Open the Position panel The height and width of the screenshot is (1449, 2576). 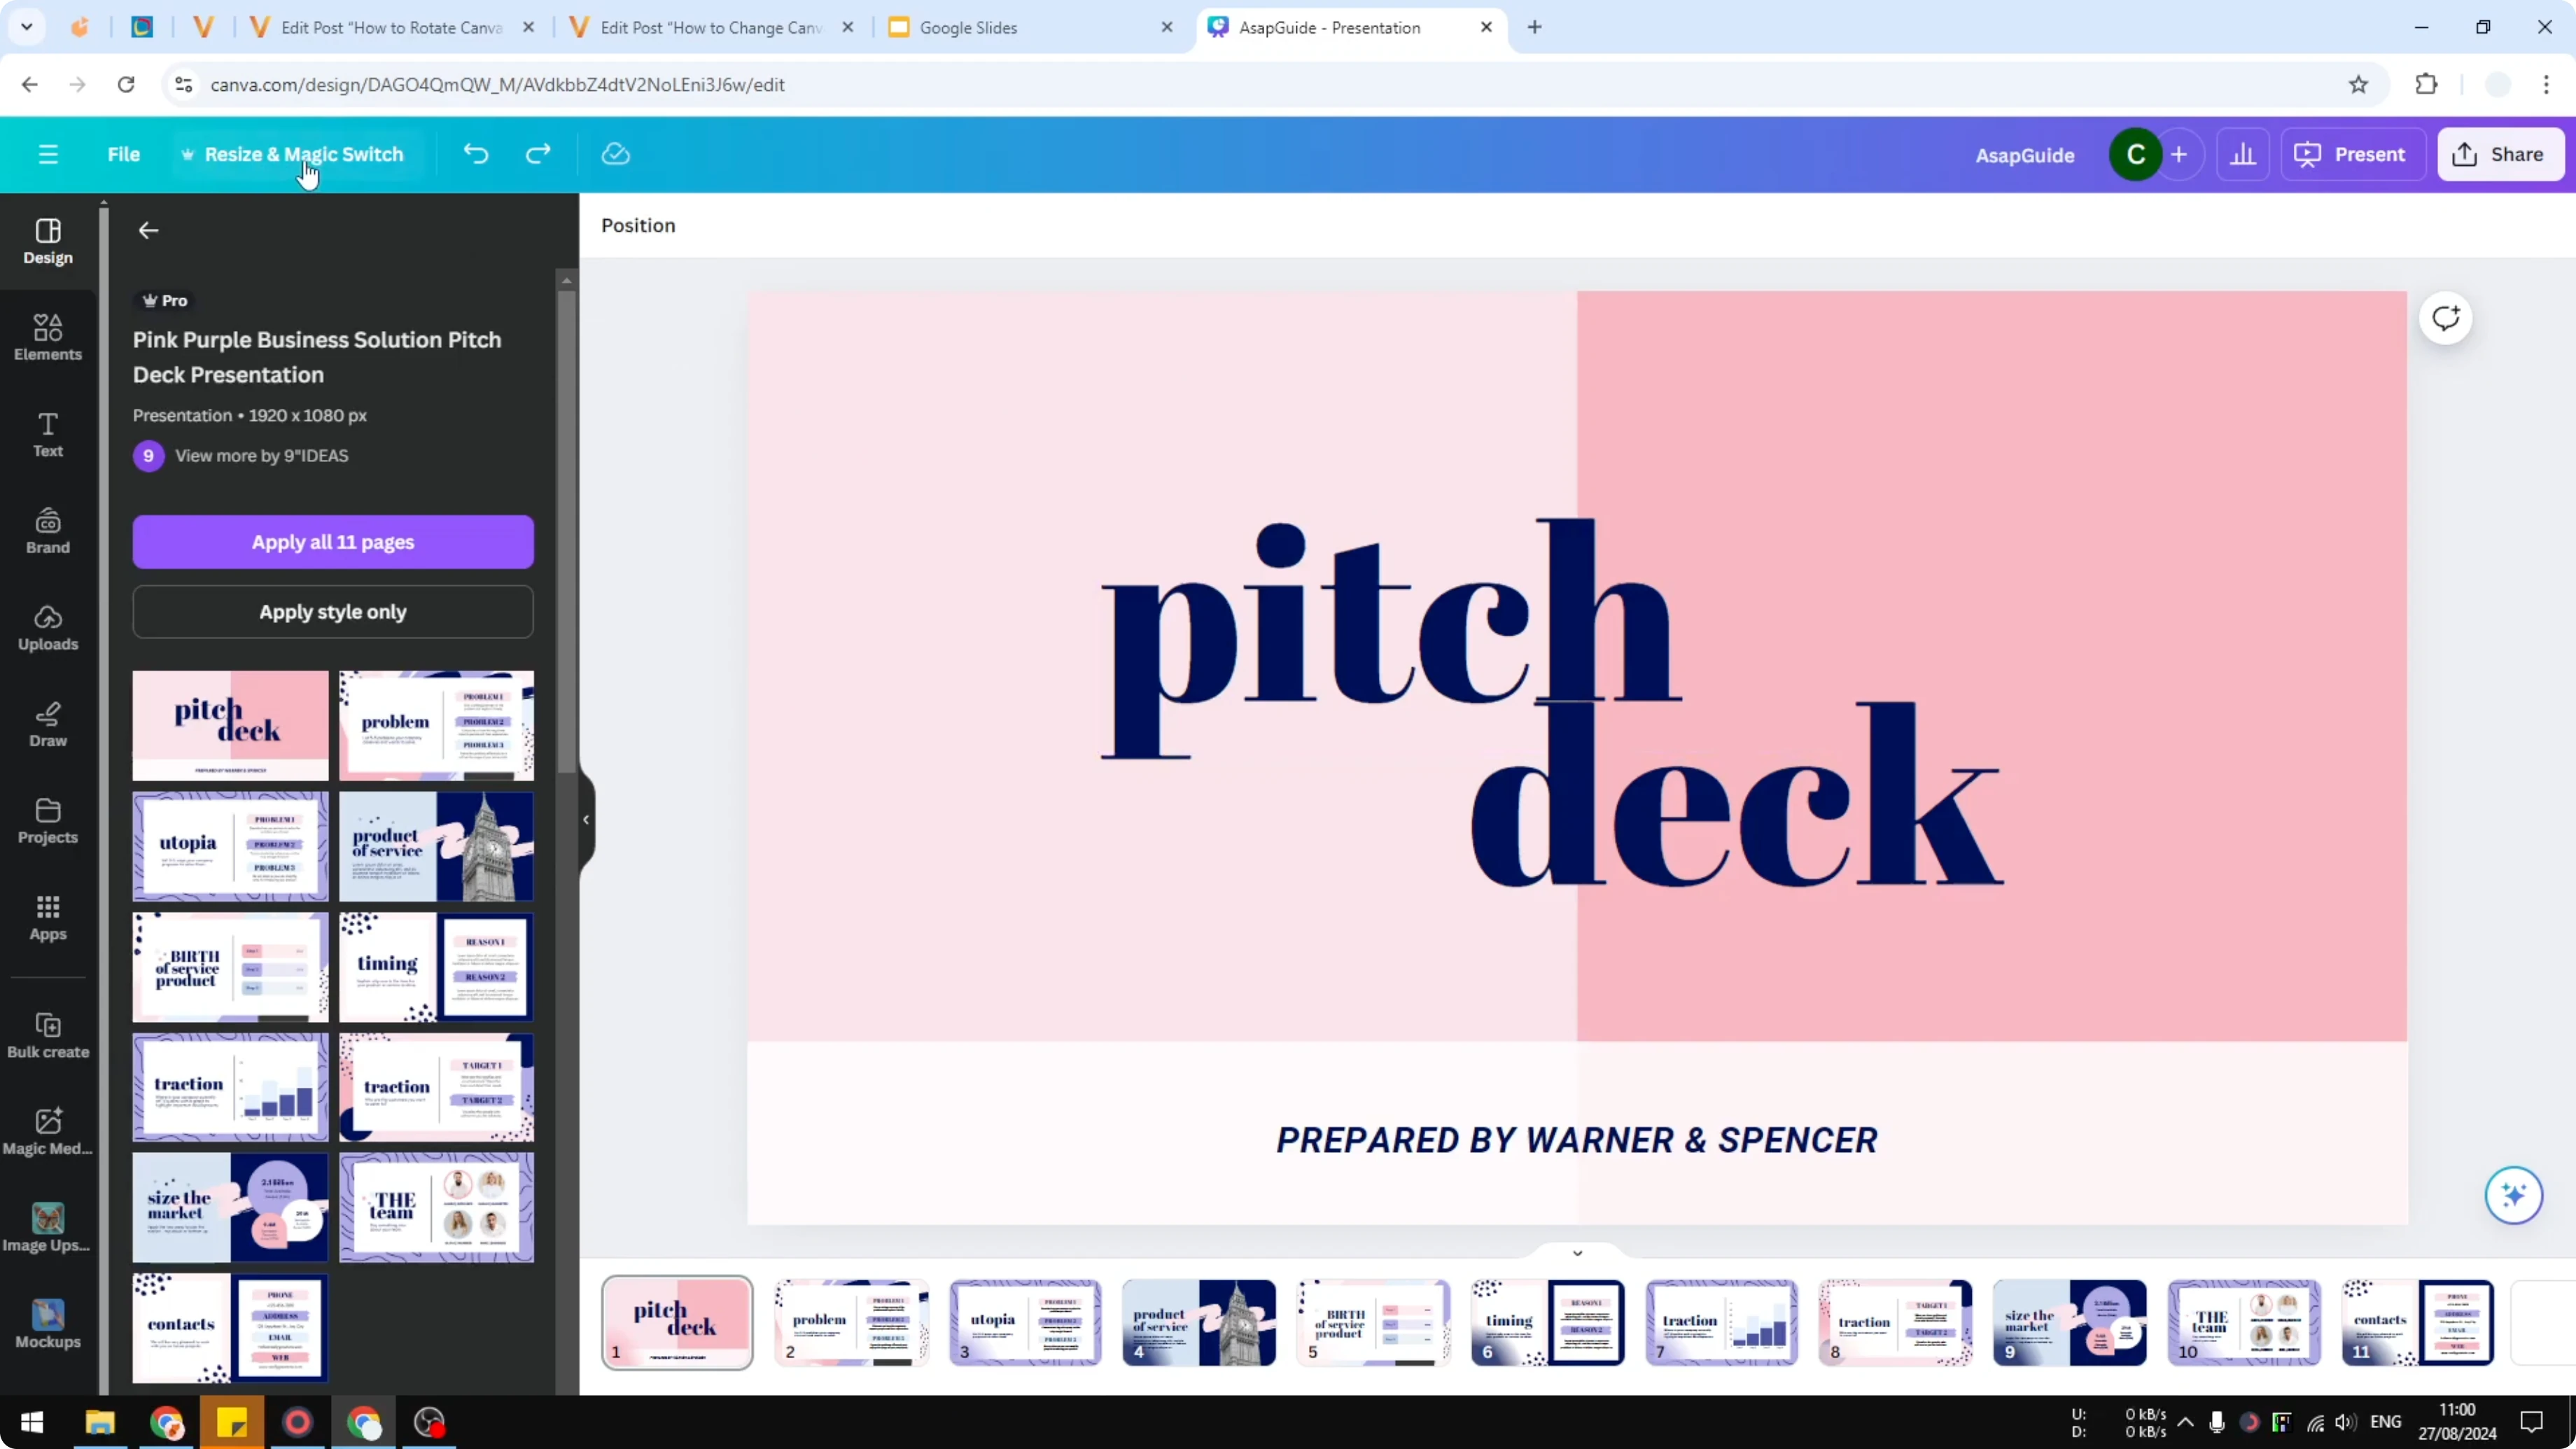[x=638, y=225]
